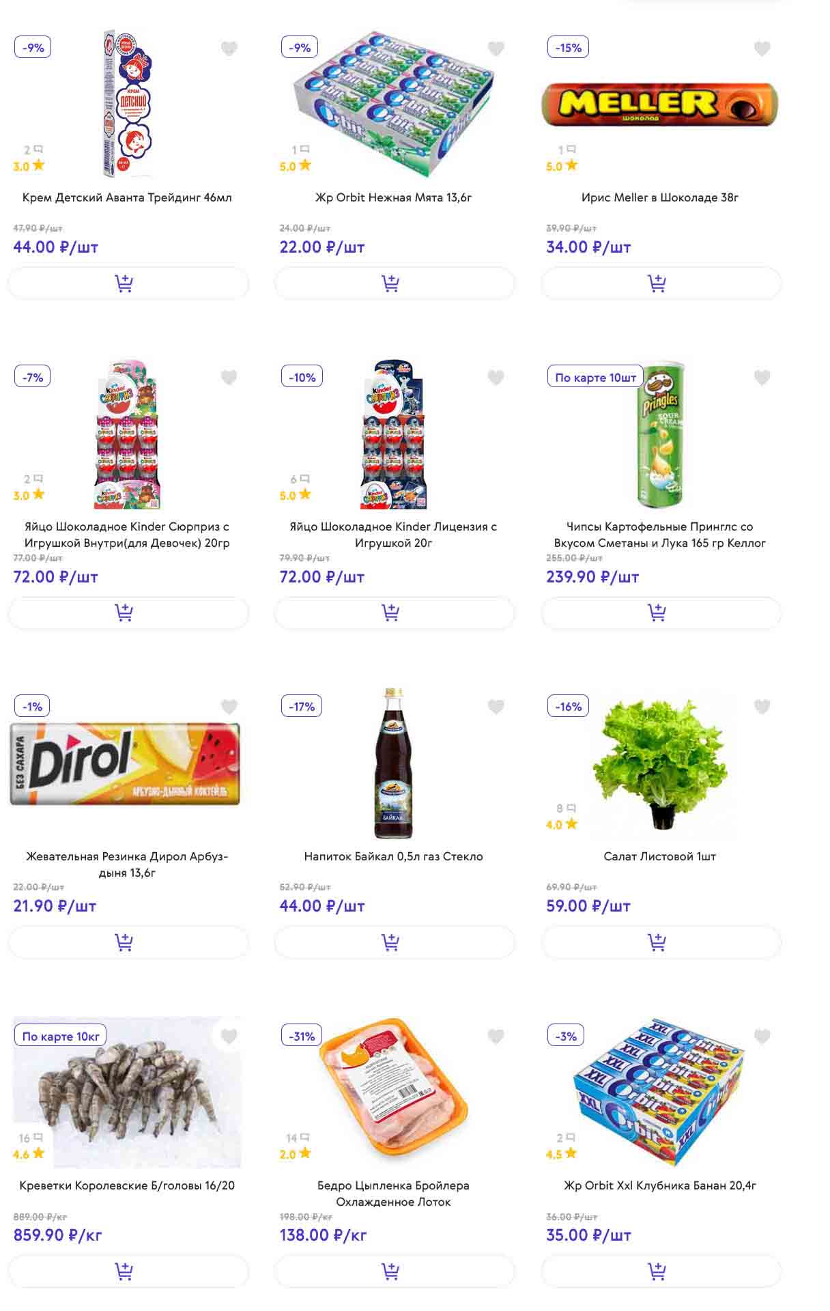
Task: Favorite the Крем Детский heart icon
Action: tap(229, 48)
